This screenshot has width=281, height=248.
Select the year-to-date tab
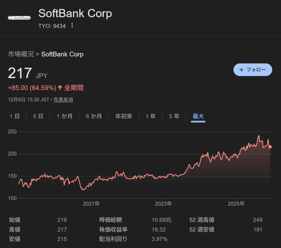pos(124,116)
